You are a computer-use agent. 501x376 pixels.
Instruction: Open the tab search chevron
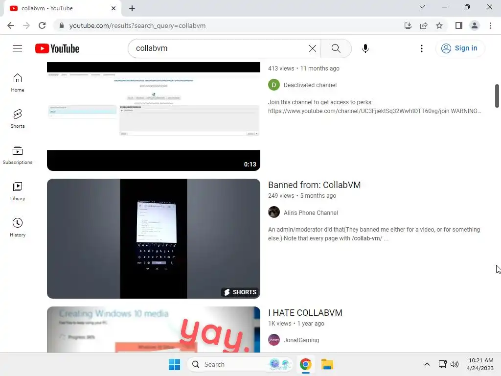[422, 7]
